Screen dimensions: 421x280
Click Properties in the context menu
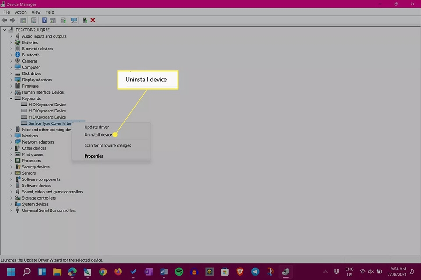[93, 156]
